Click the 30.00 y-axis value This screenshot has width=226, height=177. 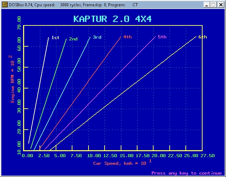pyautogui.click(x=19, y=107)
